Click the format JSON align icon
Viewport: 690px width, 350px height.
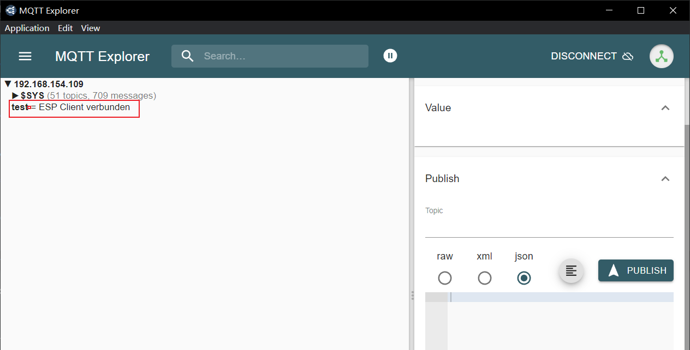pos(571,270)
